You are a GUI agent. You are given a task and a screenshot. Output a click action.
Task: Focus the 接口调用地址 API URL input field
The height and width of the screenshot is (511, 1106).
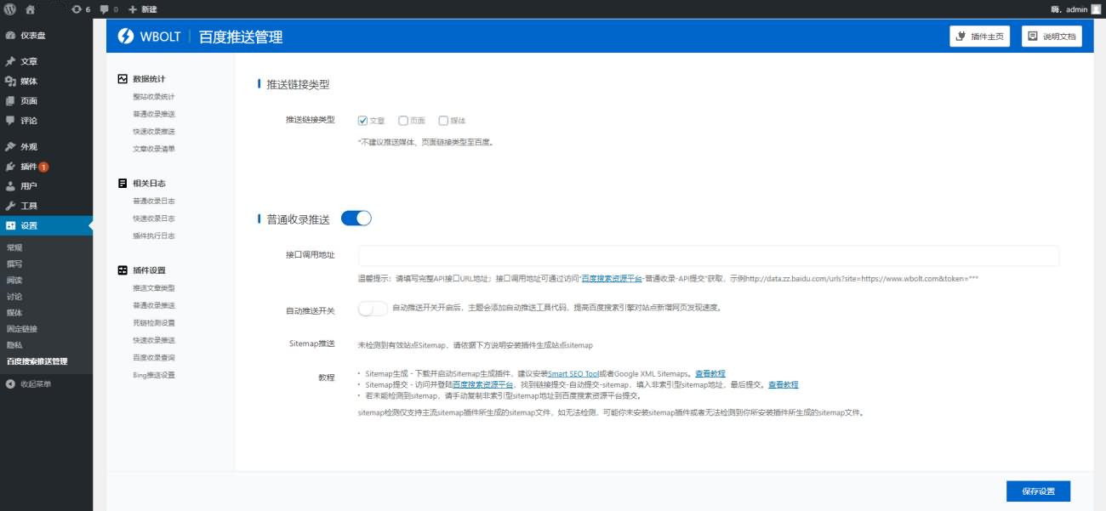coord(709,256)
